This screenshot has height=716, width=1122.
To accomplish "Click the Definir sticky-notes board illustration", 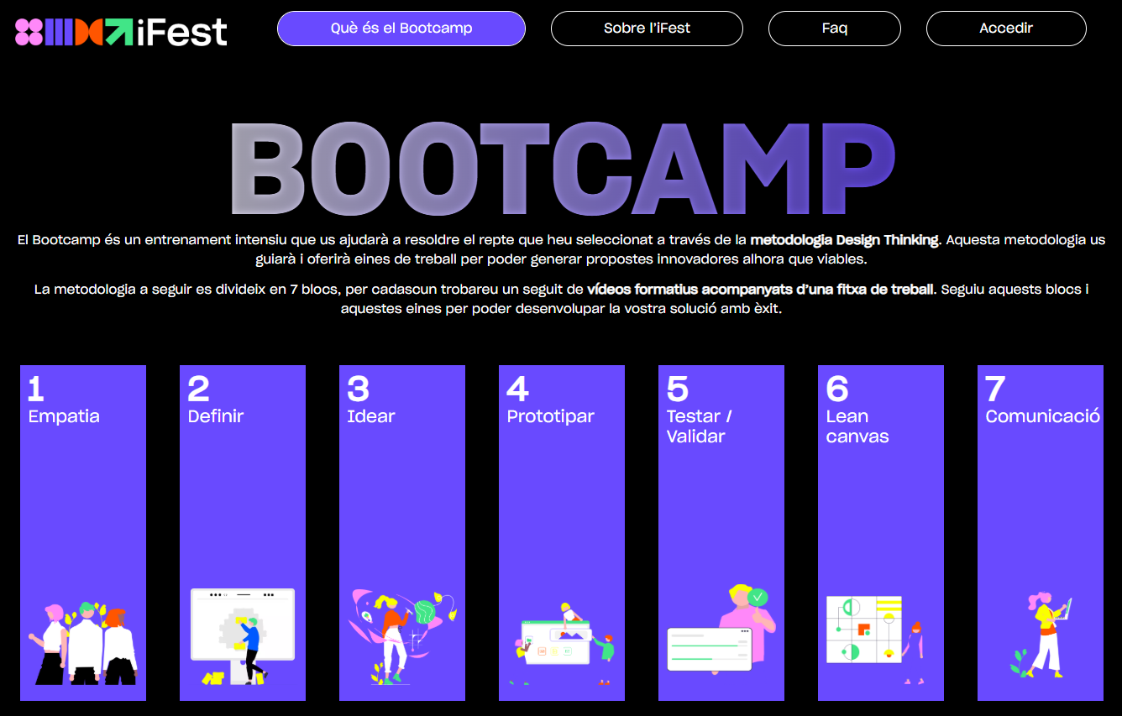I will pos(242,635).
